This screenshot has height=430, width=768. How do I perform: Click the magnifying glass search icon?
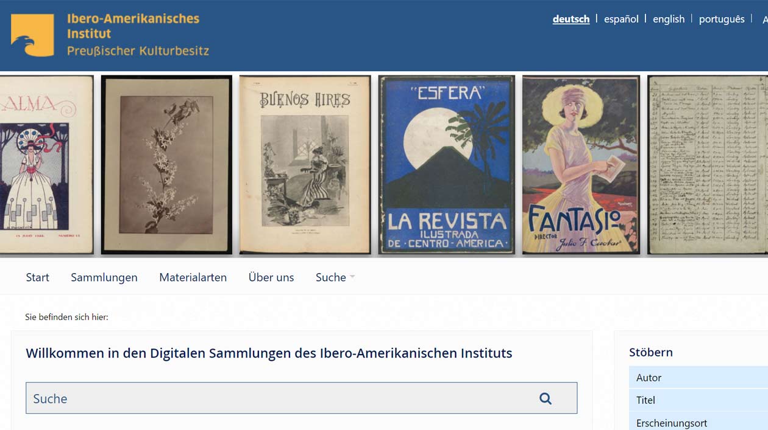click(546, 398)
